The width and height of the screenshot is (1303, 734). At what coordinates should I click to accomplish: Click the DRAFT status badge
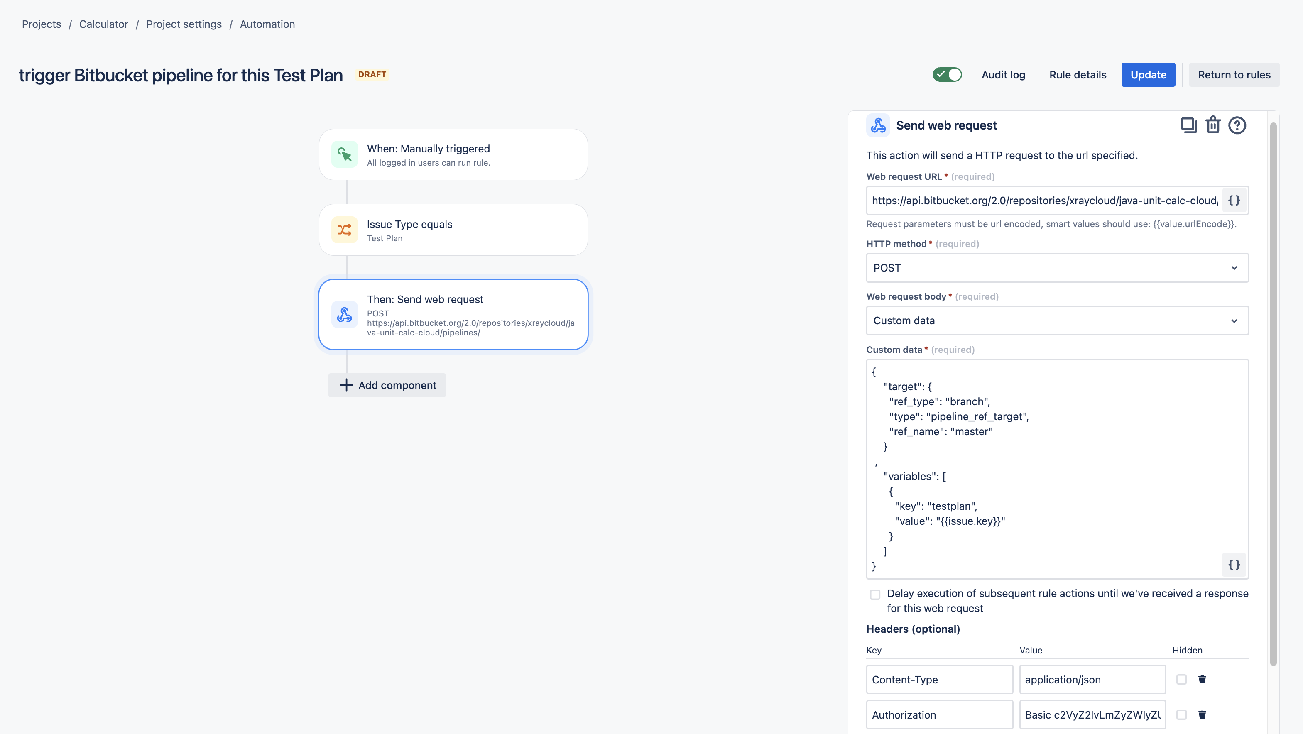[x=372, y=74]
